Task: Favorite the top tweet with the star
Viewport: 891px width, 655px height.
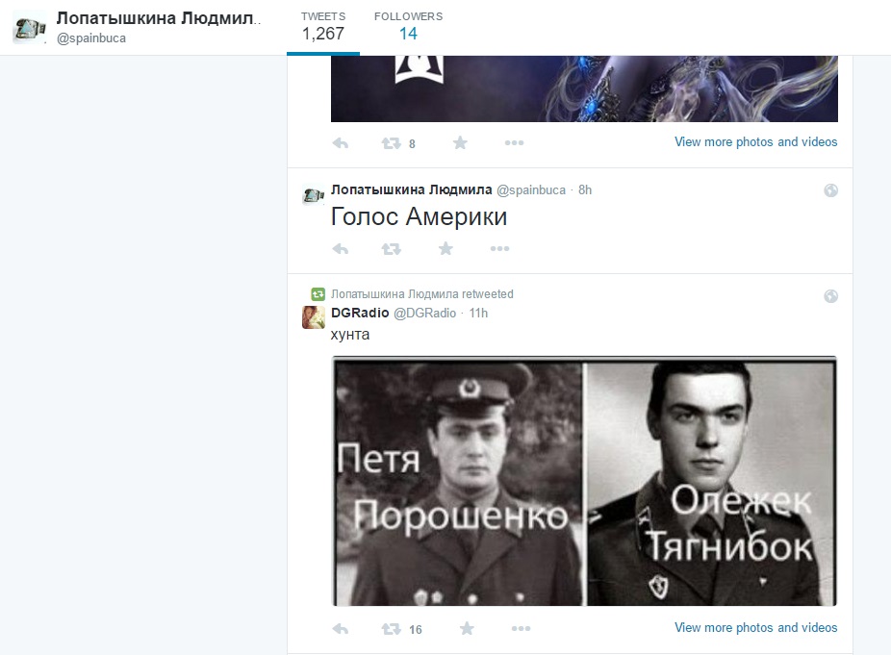Action: click(x=460, y=143)
